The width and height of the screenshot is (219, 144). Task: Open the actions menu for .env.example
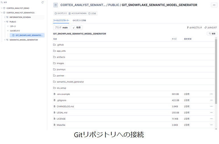click(211, 94)
